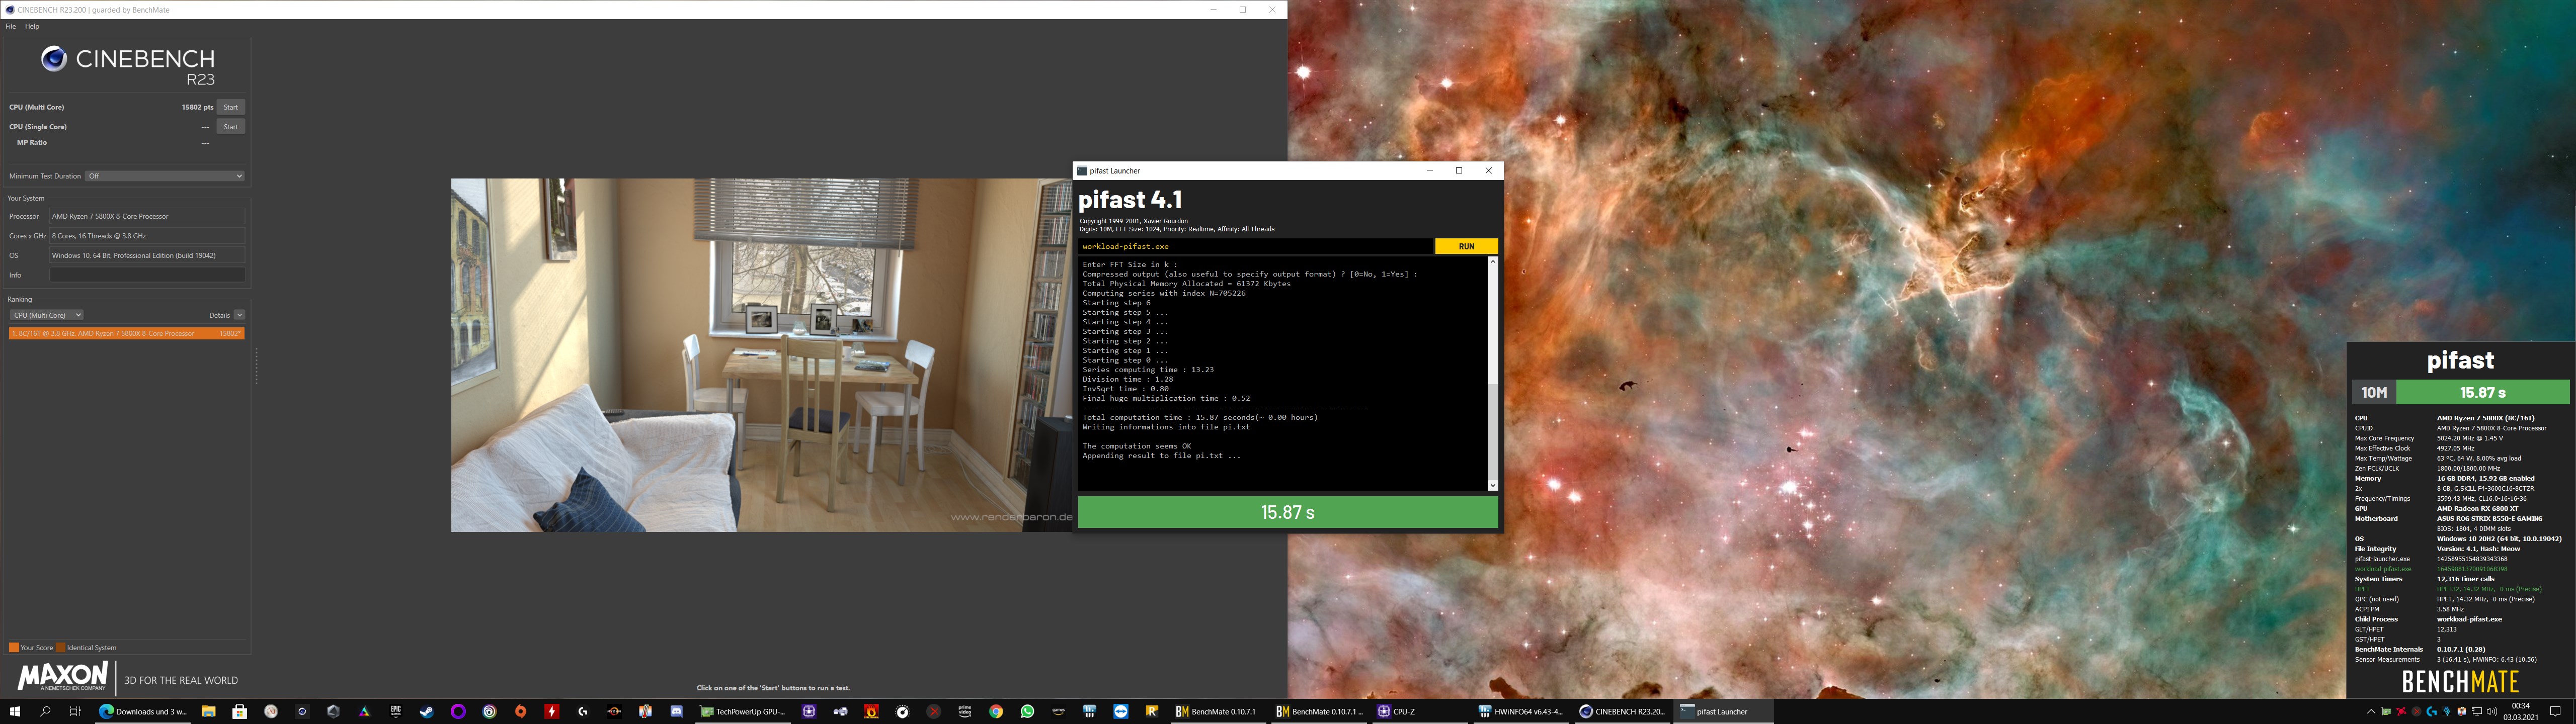Screen dimensions: 2576x724
Task: Start the CPU (Single Core) test
Action: pyautogui.click(x=230, y=127)
